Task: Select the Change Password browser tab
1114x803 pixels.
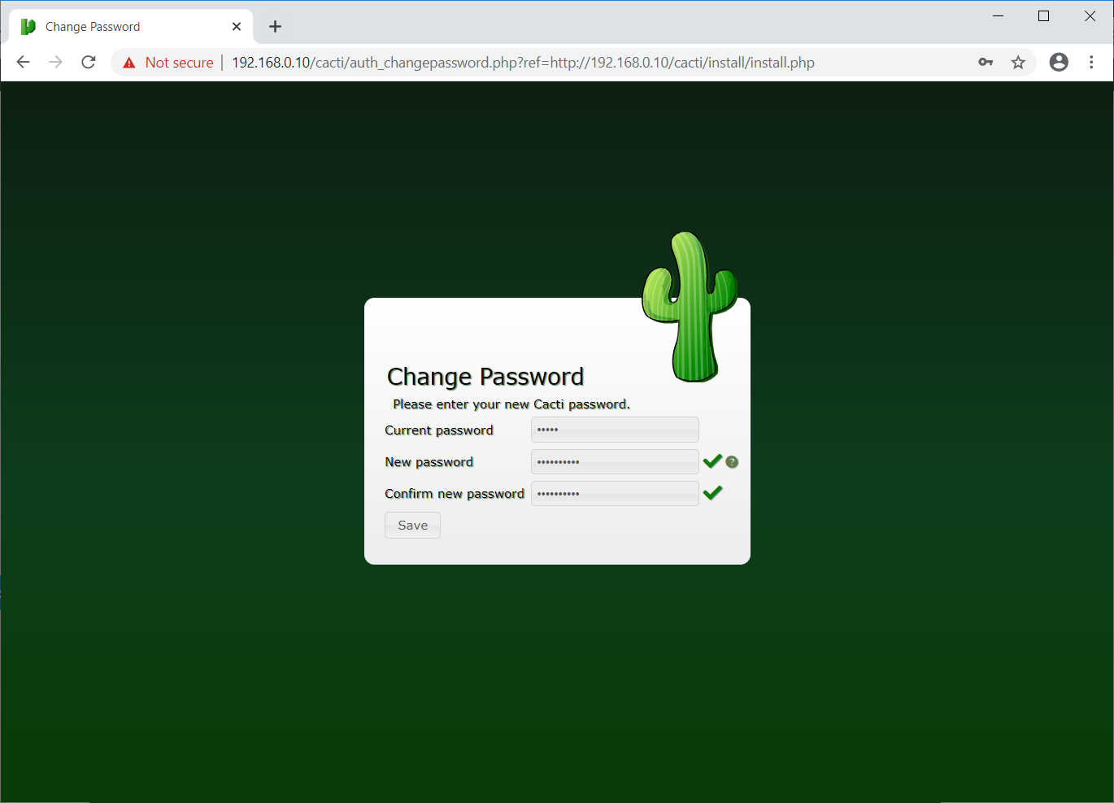Action: [131, 27]
